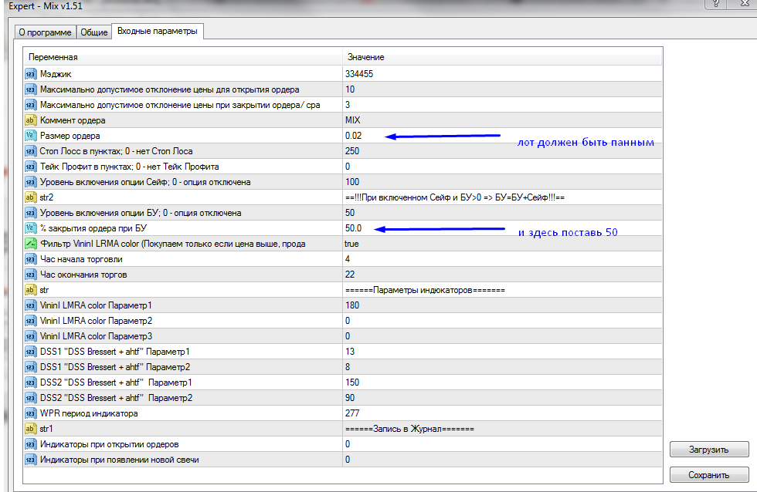Click the Загрузить button
This screenshot has width=757, height=492.
click(x=709, y=450)
